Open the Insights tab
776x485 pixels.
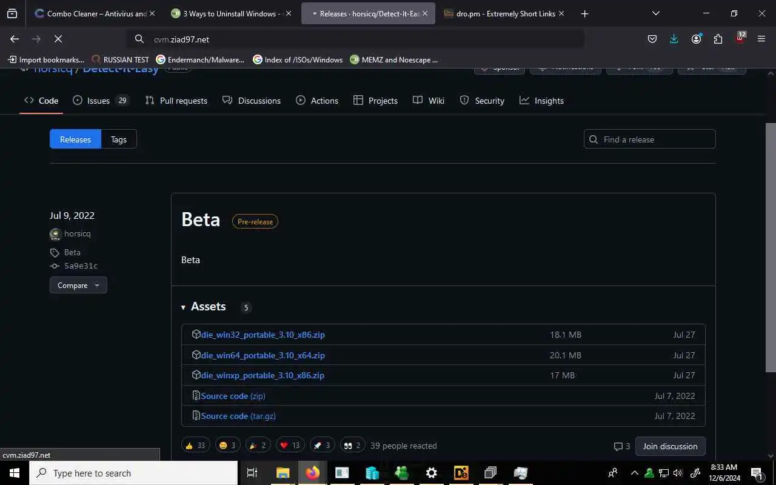(x=542, y=101)
